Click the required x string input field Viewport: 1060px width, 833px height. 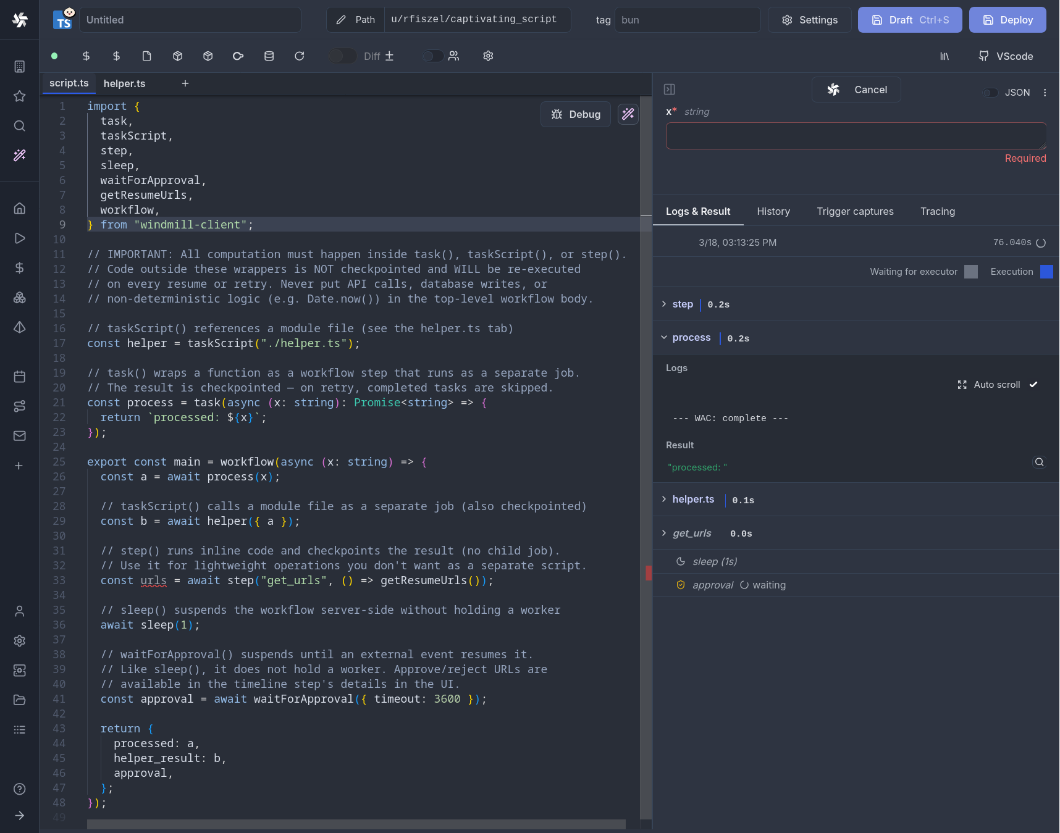click(856, 136)
